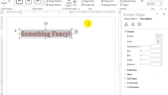Apply the black outline shape style
This screenshot has height=95, width=168.
19,2
